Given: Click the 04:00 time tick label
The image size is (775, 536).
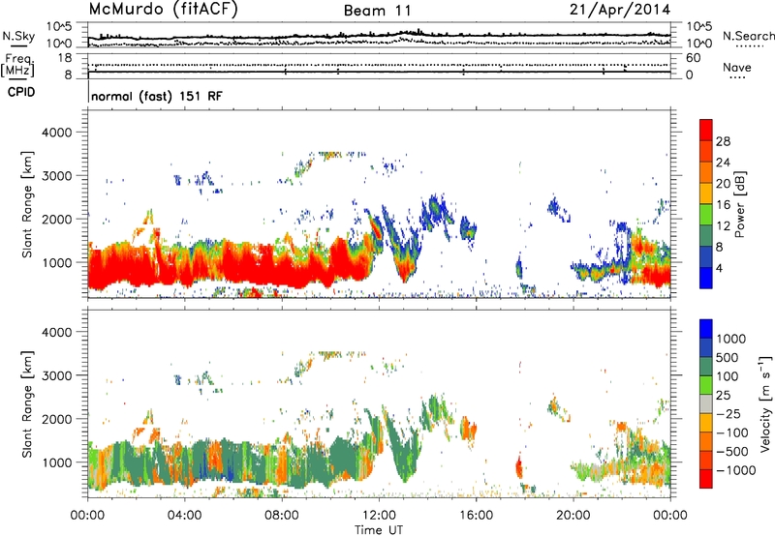Looking at the screenshot, I should coord(184,516).
